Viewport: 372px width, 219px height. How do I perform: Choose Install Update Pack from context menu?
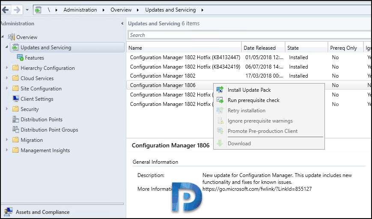pos(269,90)
